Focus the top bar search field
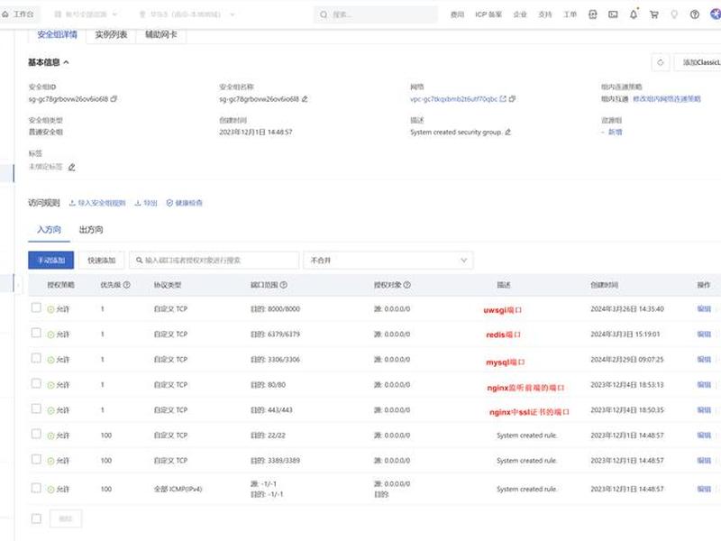This screenshot has height=541, width=721. pyautogui.click(x=376, y=14)
